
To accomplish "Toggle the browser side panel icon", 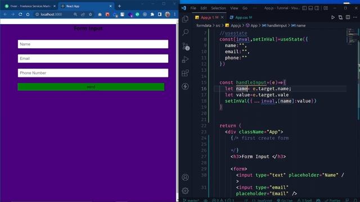I will coord(160,14).
